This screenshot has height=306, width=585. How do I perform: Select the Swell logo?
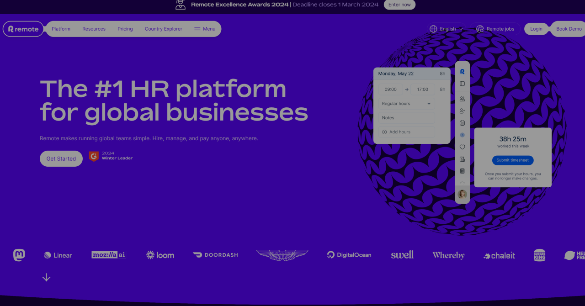402,255
